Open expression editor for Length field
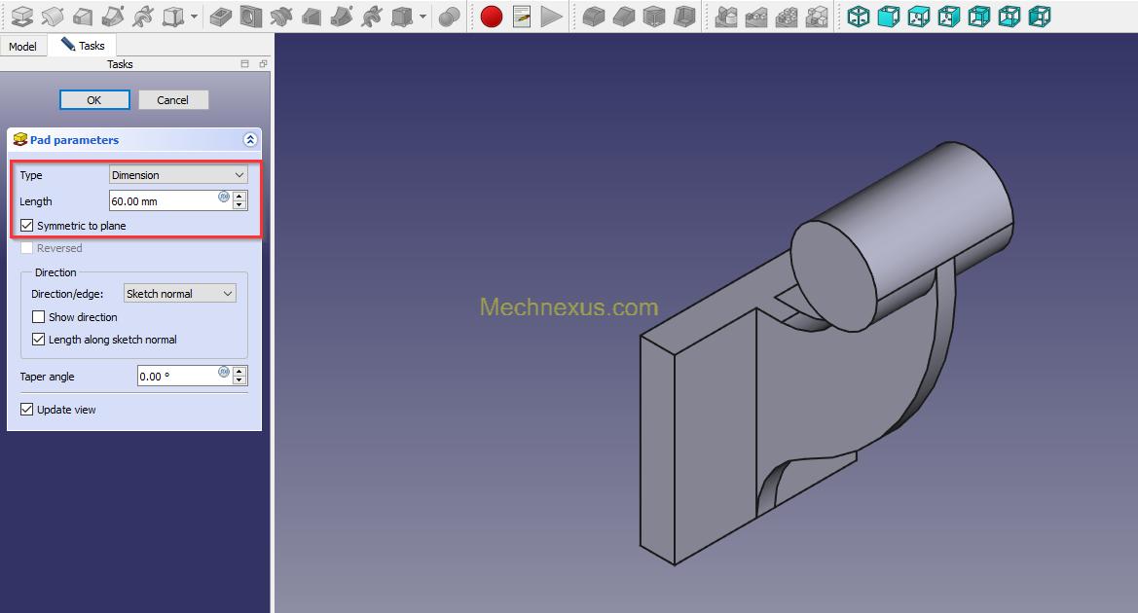This screenshot has height=613, width=1138. pyautogui.click(x=224, y=197)
